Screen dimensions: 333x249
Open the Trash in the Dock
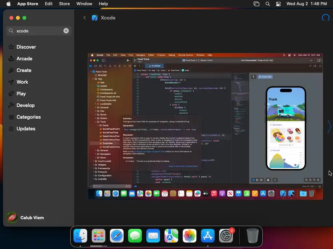tap(252, 236)
